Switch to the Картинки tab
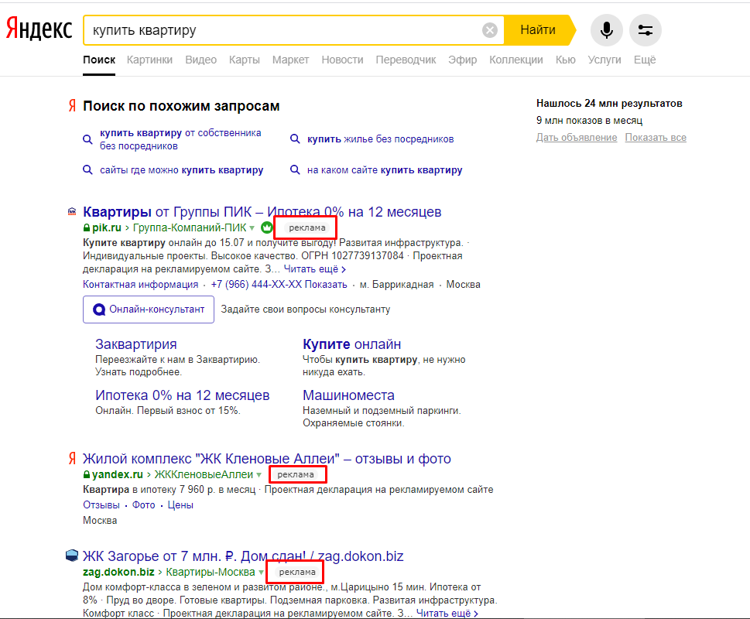 [149, 60]
